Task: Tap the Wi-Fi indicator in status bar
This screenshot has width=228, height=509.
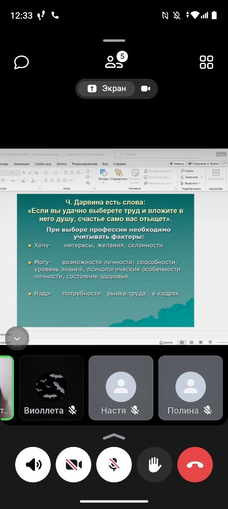Action: click(195, 15)
